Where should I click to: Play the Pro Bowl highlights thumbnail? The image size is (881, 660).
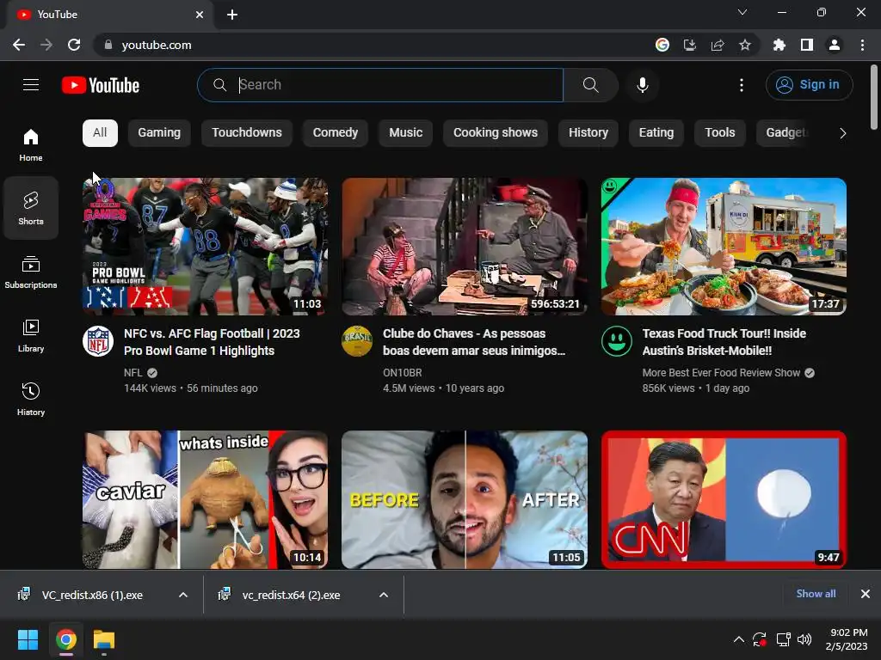[205, 247]
